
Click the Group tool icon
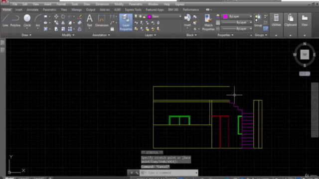pos(258,20)
